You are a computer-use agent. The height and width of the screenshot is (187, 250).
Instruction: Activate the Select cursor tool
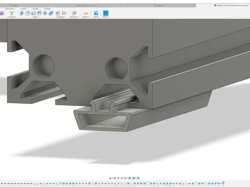coord(106,13)
